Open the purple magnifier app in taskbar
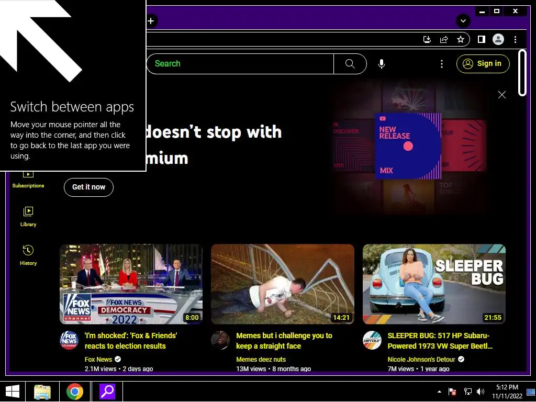Image resolution: width=536 pixels, height=402 pixels. click(107, 392)
